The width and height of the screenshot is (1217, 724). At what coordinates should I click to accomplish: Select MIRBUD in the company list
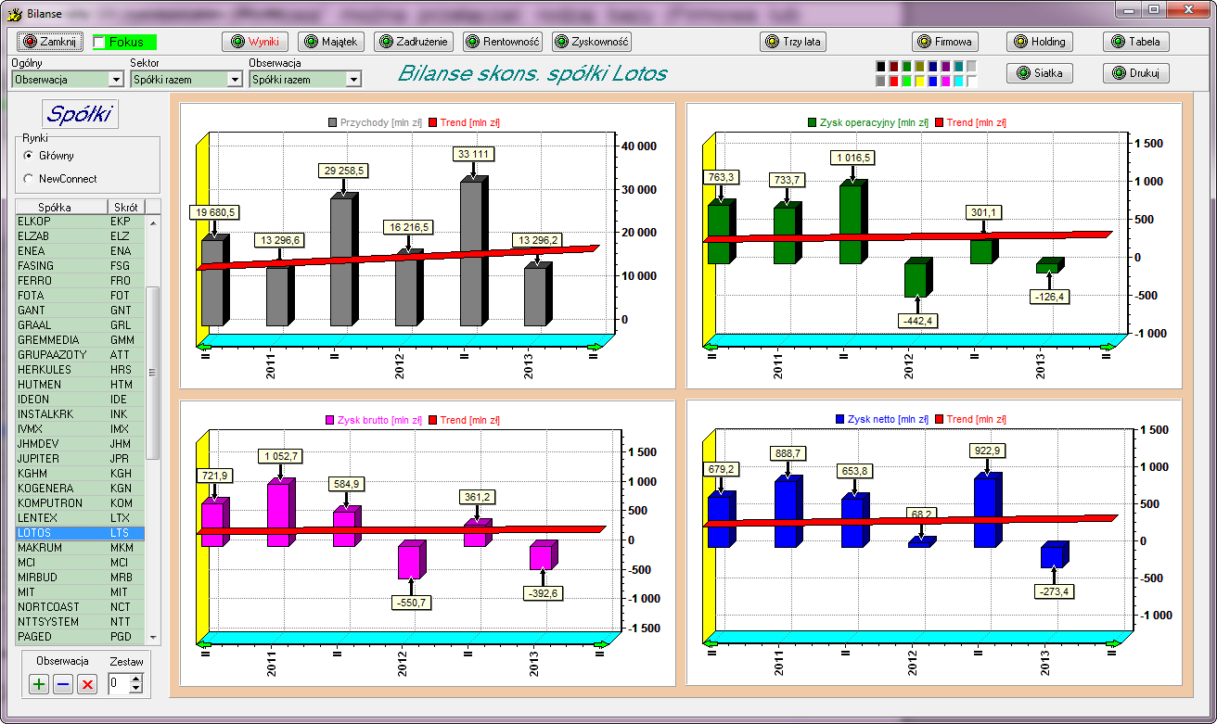point(80,577)
